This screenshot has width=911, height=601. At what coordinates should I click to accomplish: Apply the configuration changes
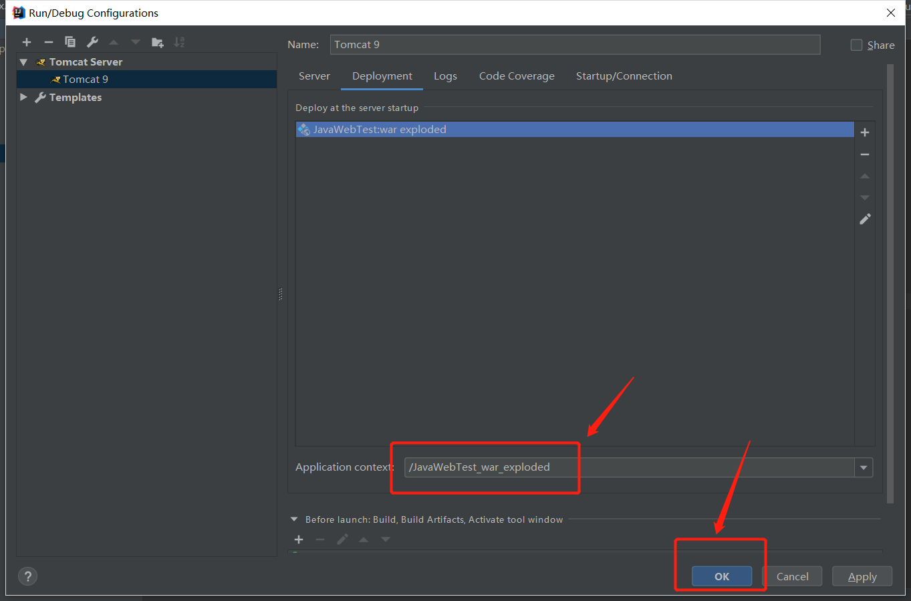pyautogui.click(x=862, y=576)
